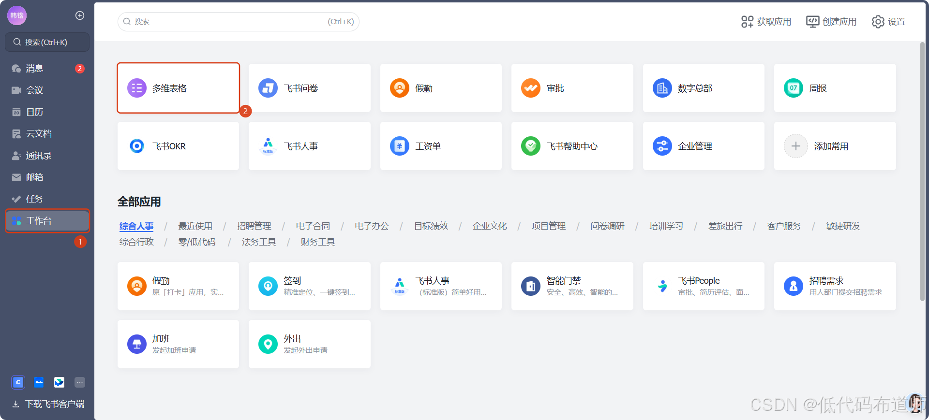Click 获取应用 button
Image resolution: width=929 pixels, height=420 pixels.
(766, 22)
